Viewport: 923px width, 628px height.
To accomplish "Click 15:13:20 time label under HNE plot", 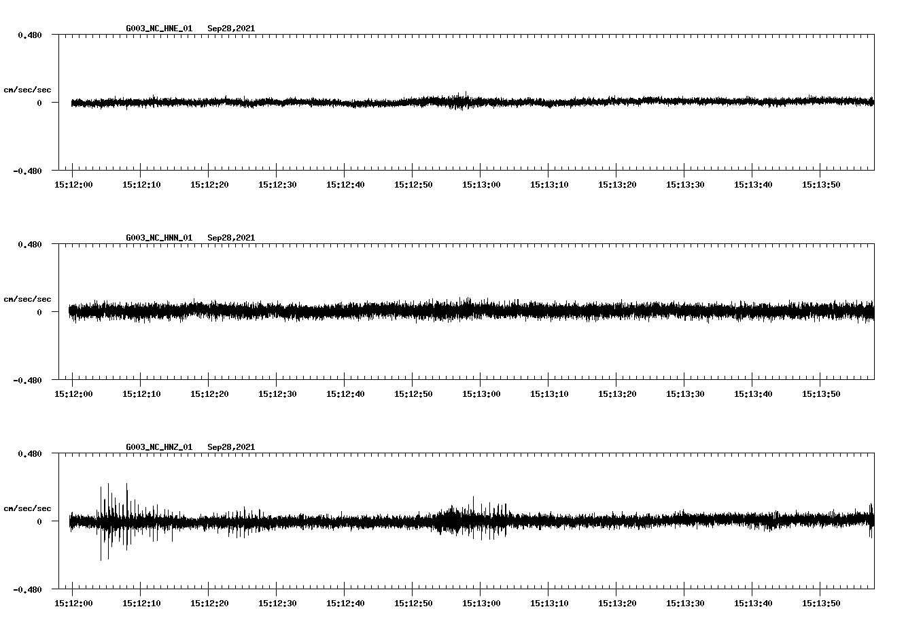I will click(x=617, y=185).
